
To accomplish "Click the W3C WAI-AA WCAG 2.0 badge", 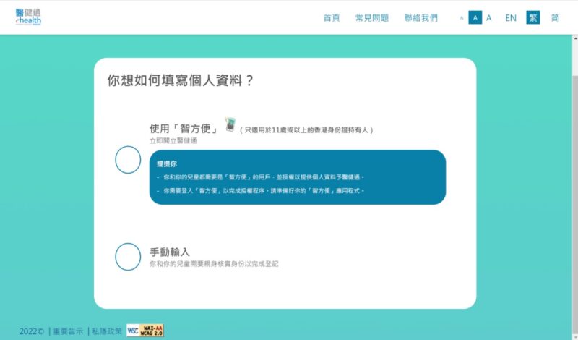I will pyautogui.click(x=144, y=331).
